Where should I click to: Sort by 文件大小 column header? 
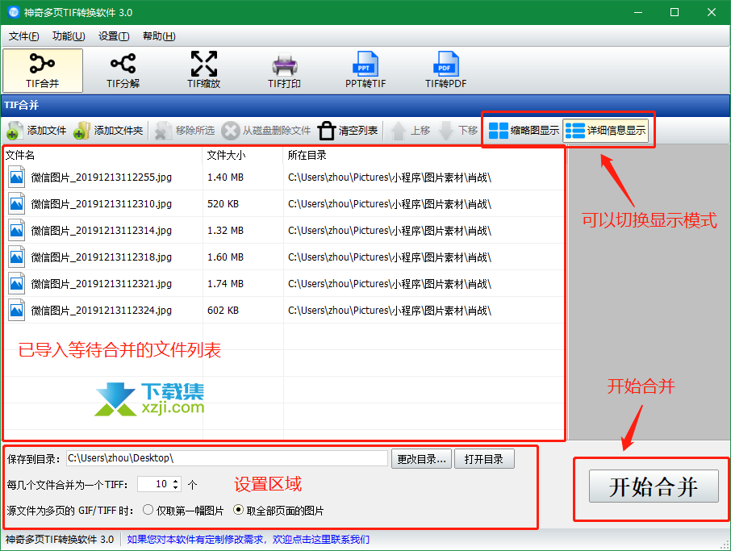[x=243, y=155]
